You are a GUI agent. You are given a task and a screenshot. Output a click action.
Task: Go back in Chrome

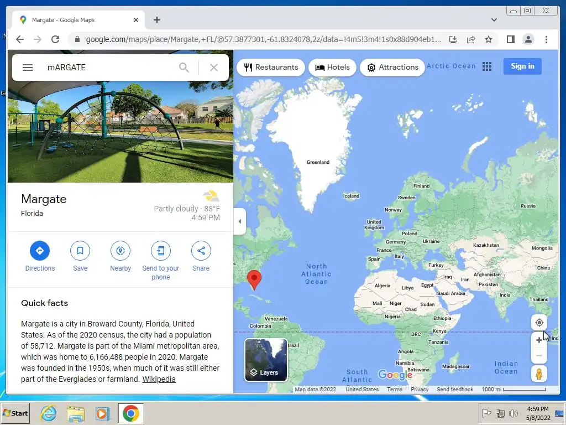pyautogui.click(x=20, y=39)
